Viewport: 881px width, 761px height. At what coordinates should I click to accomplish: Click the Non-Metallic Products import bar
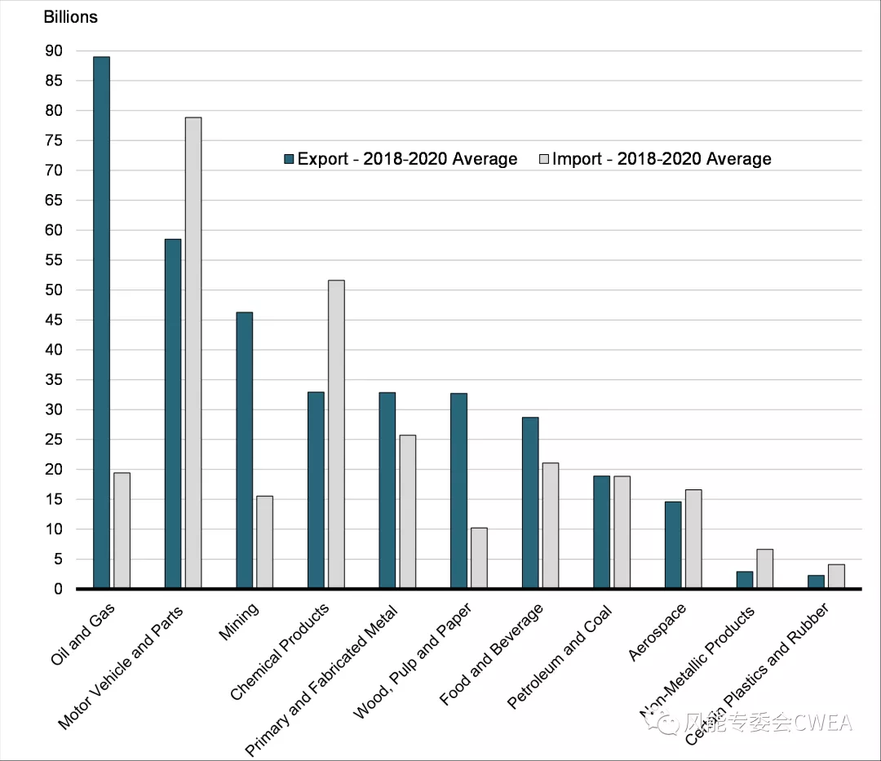[x=764, y=569]
